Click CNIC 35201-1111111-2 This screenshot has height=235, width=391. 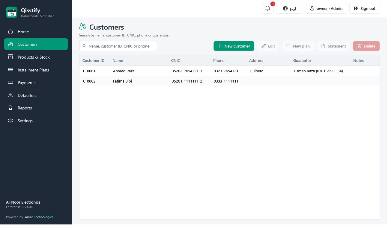pos(187,81)
